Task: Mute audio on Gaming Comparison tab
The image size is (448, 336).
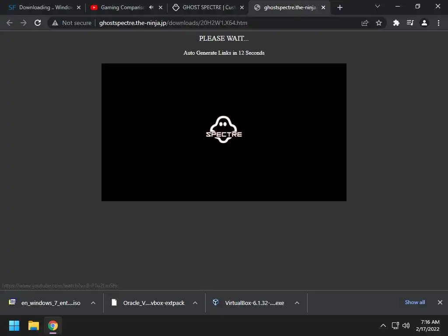Action: 151,7
